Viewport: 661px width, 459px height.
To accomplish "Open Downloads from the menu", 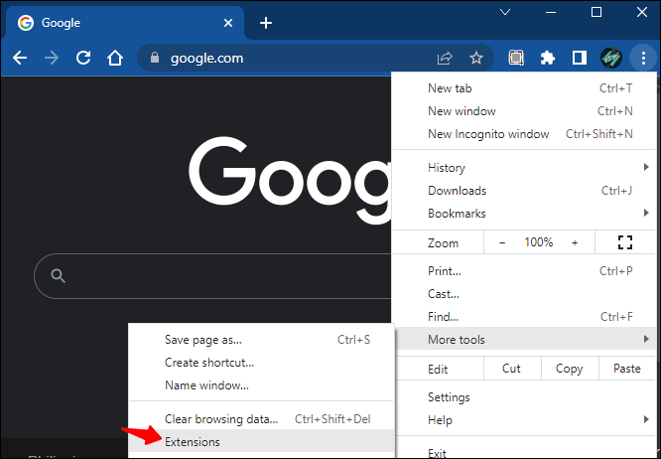I will (524, 191).
